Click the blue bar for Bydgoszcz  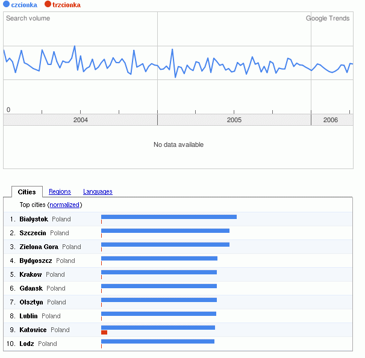[x=159, y=259]
